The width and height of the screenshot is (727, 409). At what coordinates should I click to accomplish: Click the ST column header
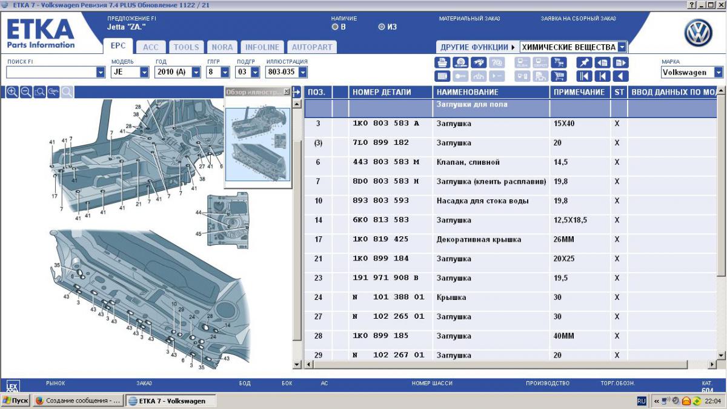click(619, 92)
